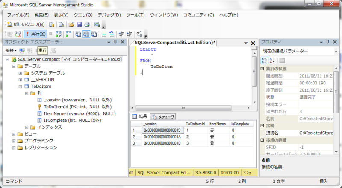Open the Activity Monitor icon
Image resolution: width=342 pixels, height=188 pixels.
[97, 24]
